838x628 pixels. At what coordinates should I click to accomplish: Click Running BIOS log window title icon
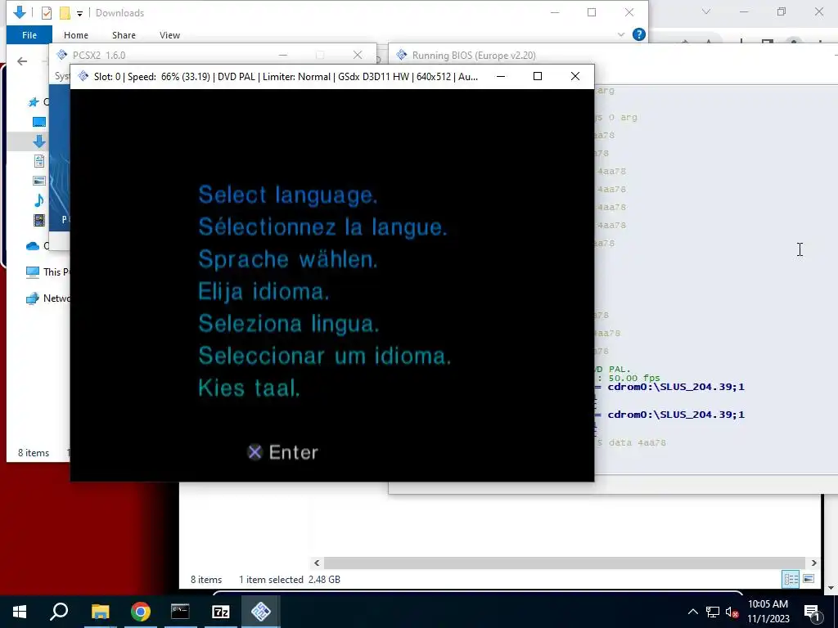(401, 55)
